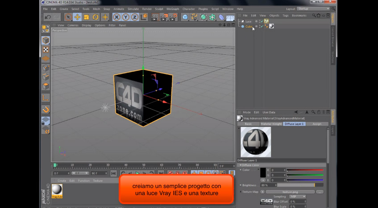
Task: Select the VrayAdv material thumbnail
Action: 57,191
